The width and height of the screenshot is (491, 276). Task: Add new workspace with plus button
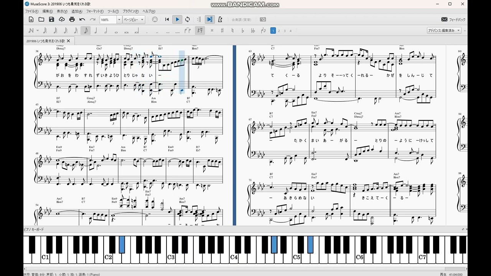465,31
